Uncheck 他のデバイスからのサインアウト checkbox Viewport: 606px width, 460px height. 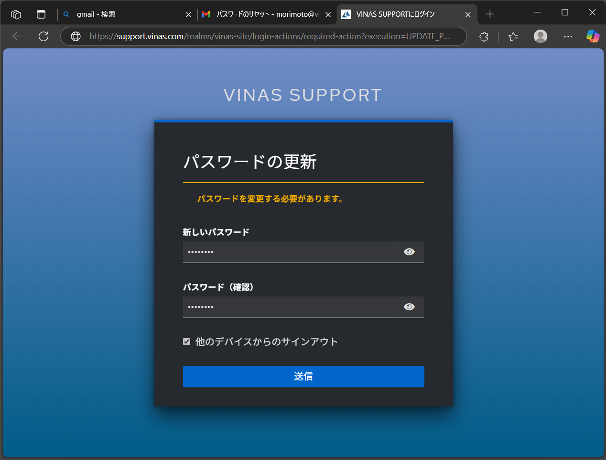coord(187,341)
